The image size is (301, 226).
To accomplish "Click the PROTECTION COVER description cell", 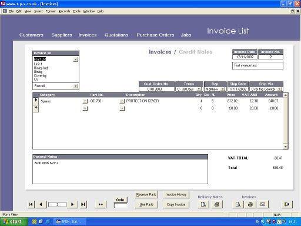I will point(142,101).
